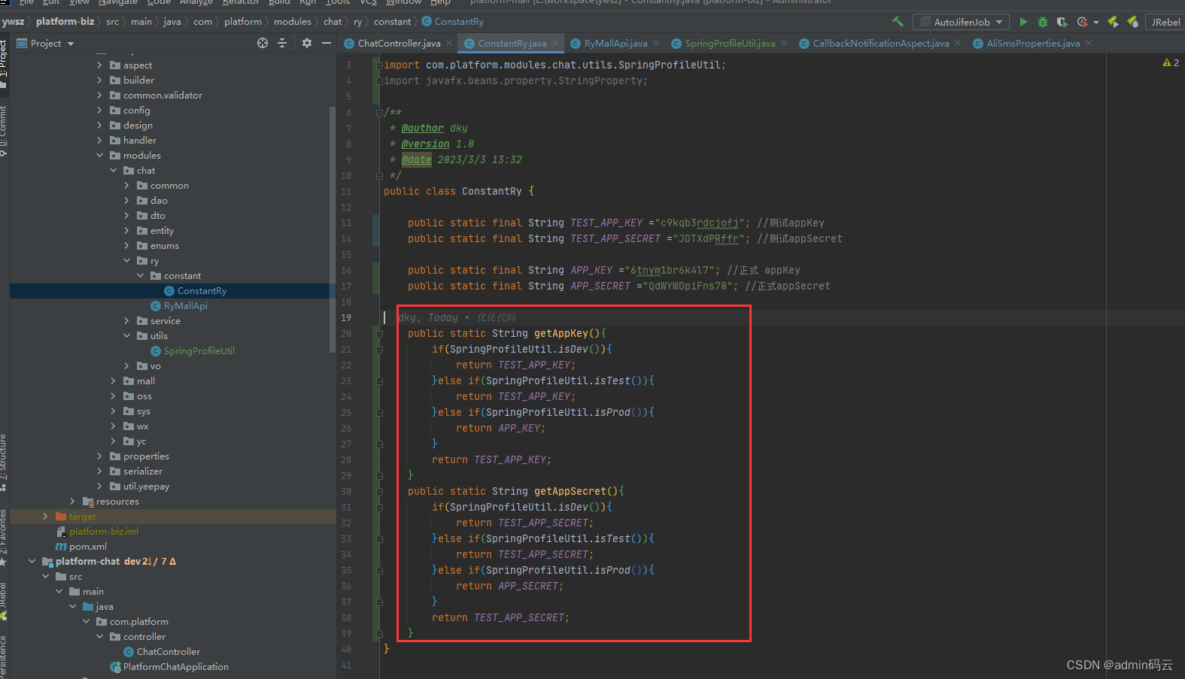
Task: Open the dropdown arrow beside the profiler icon
Action: click(x=1096, y=23)
